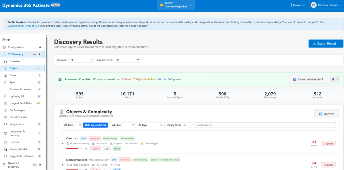Viewport: 344px width, 170px height.
Task: Click the ISV Packages box icon
Action: (5, 110)
